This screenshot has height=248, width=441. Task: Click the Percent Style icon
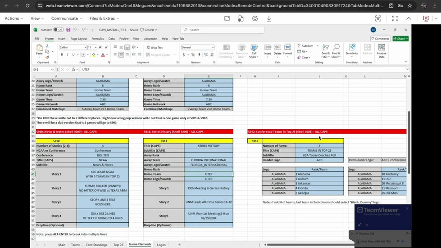(x=193, y=55)
